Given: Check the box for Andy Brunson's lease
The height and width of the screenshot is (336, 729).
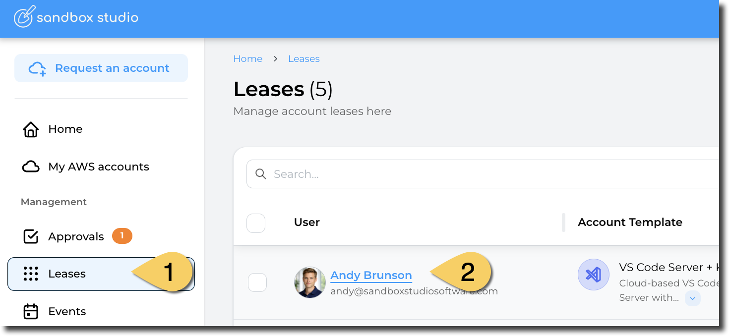Looking at the screenshot, I should 257,282.
